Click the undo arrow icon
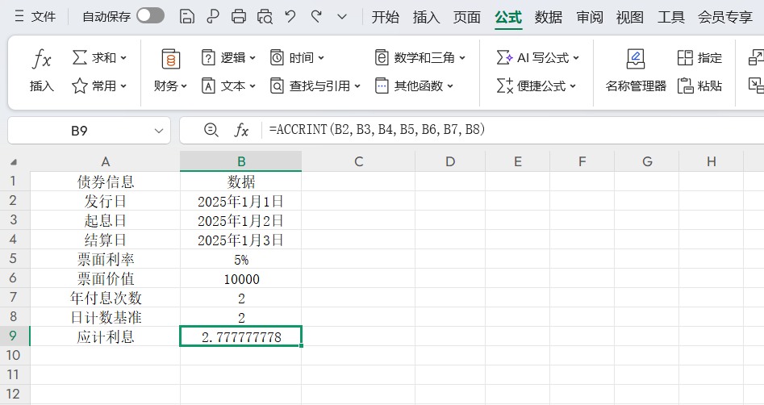The image size is (764, 405). (290, 17)
